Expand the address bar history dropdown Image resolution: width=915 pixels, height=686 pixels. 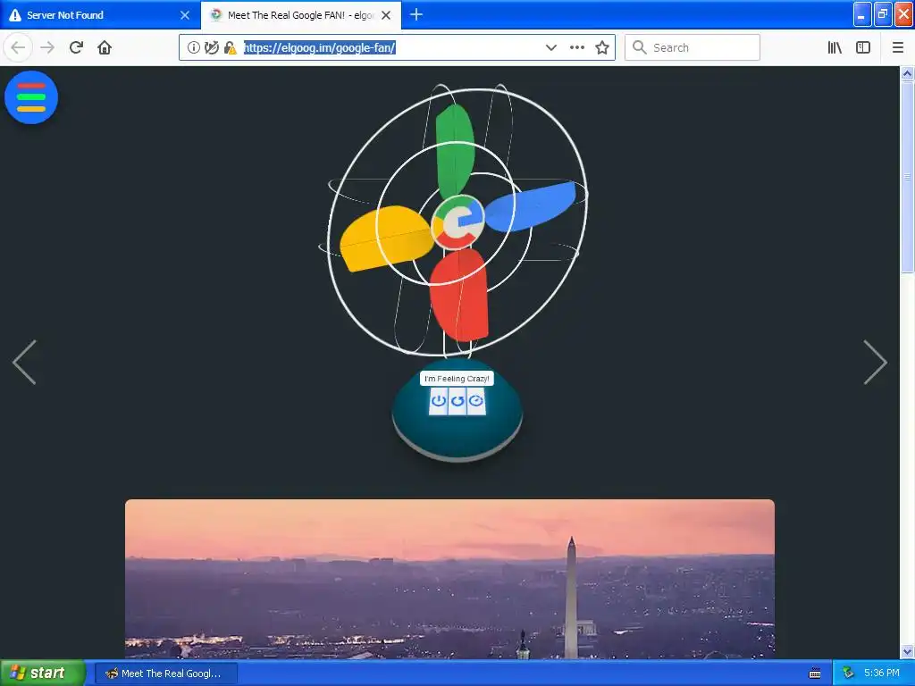(x=550, y=47)
